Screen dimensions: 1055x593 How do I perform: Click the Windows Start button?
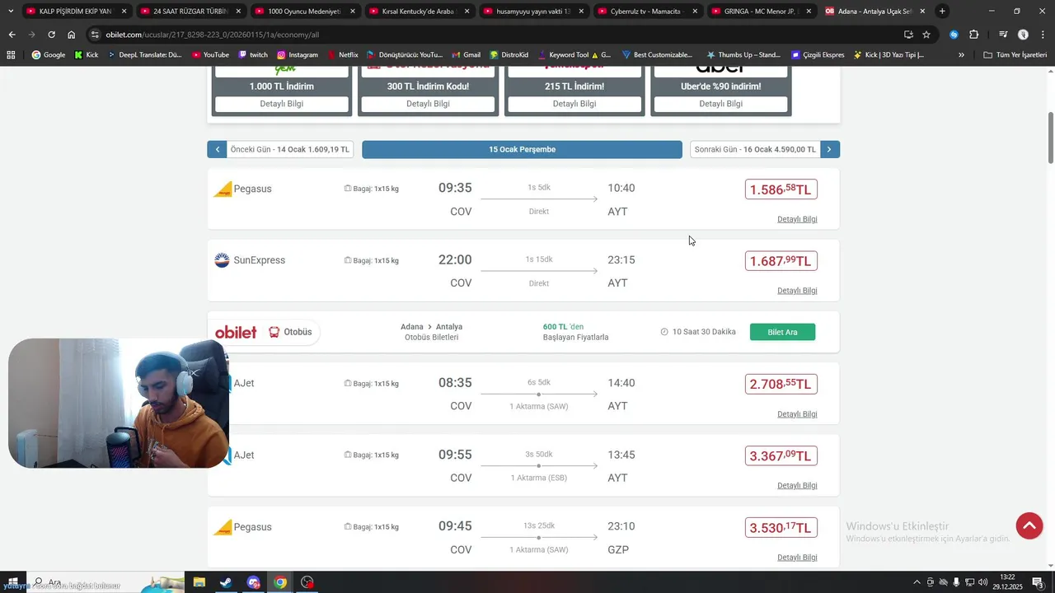[13, 582]
